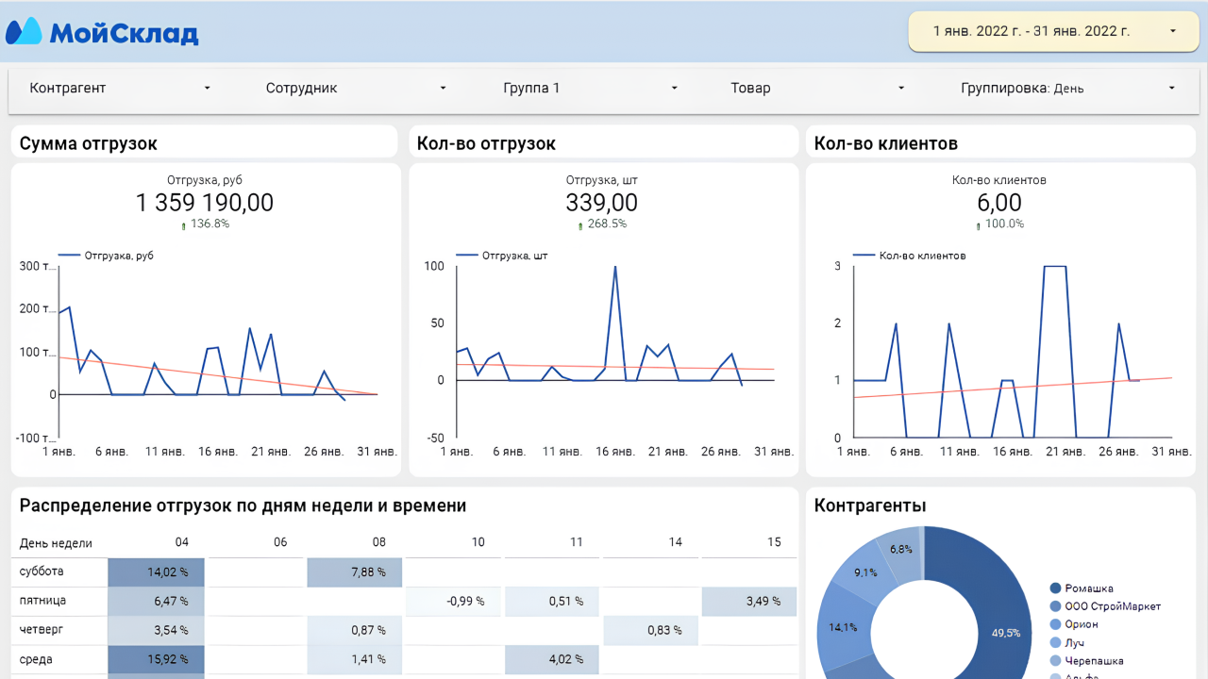
Task: Click the 6,47 % cell in пятница row
Action: click(x=156, y=602)
